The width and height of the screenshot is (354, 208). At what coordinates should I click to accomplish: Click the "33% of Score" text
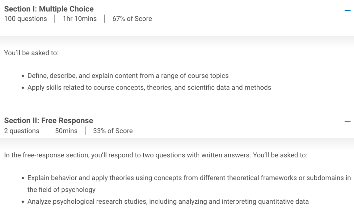113,131
